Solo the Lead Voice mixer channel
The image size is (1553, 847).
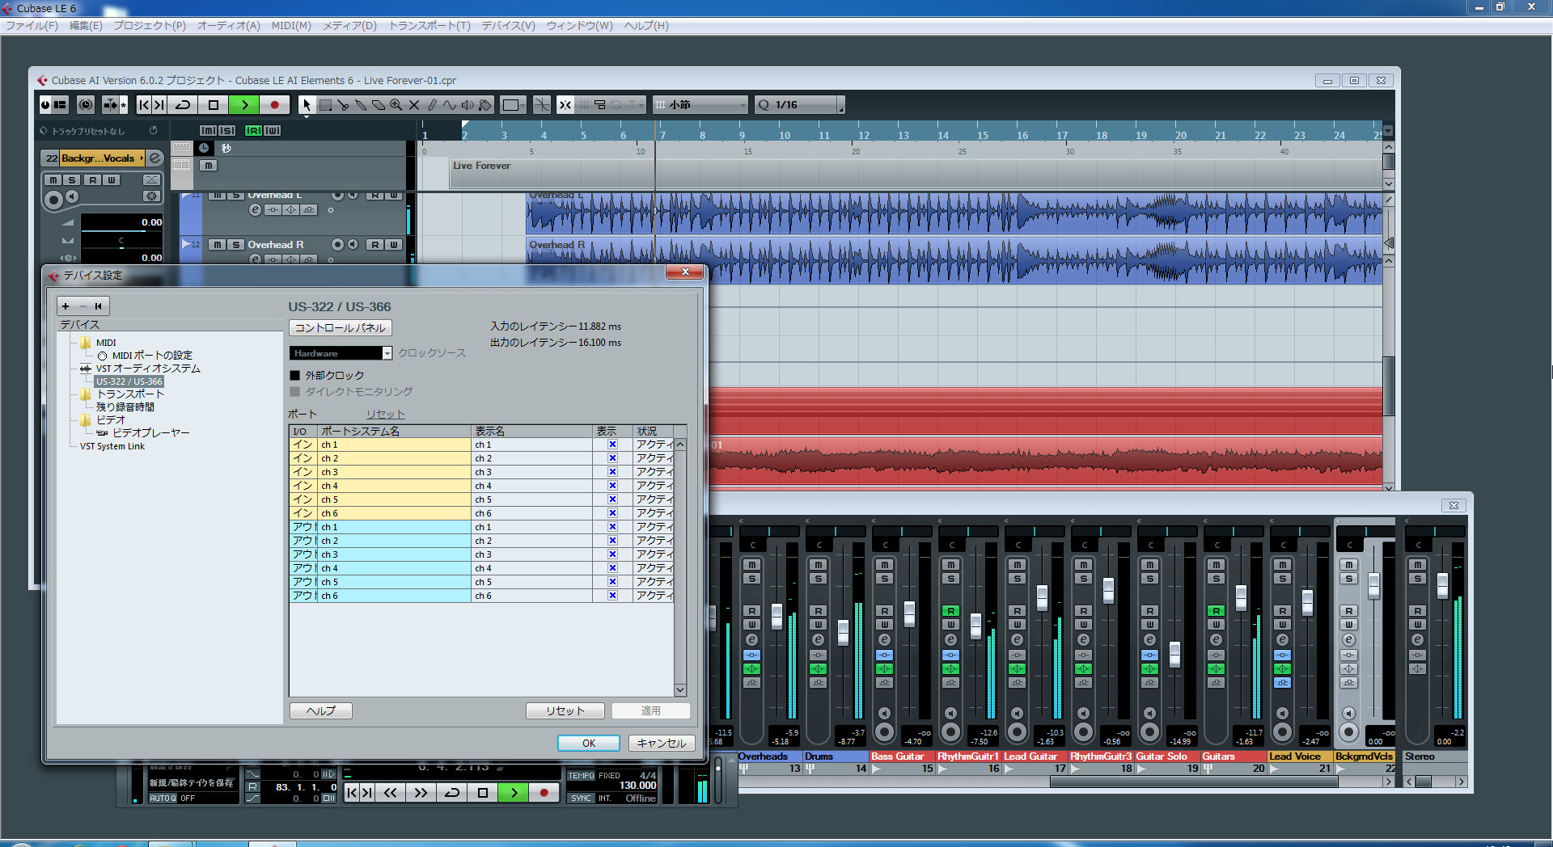[x=1283, y=579]
